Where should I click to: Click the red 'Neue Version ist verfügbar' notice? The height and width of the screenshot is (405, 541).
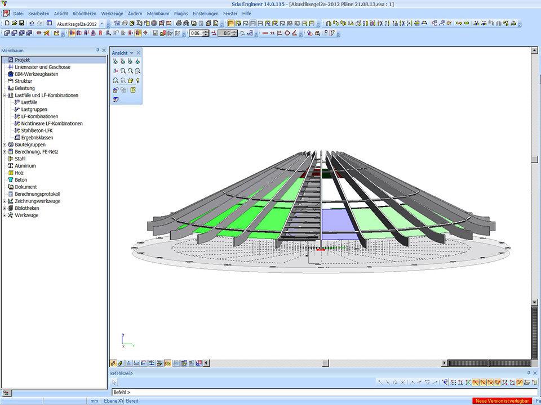(x=502, y=401)
